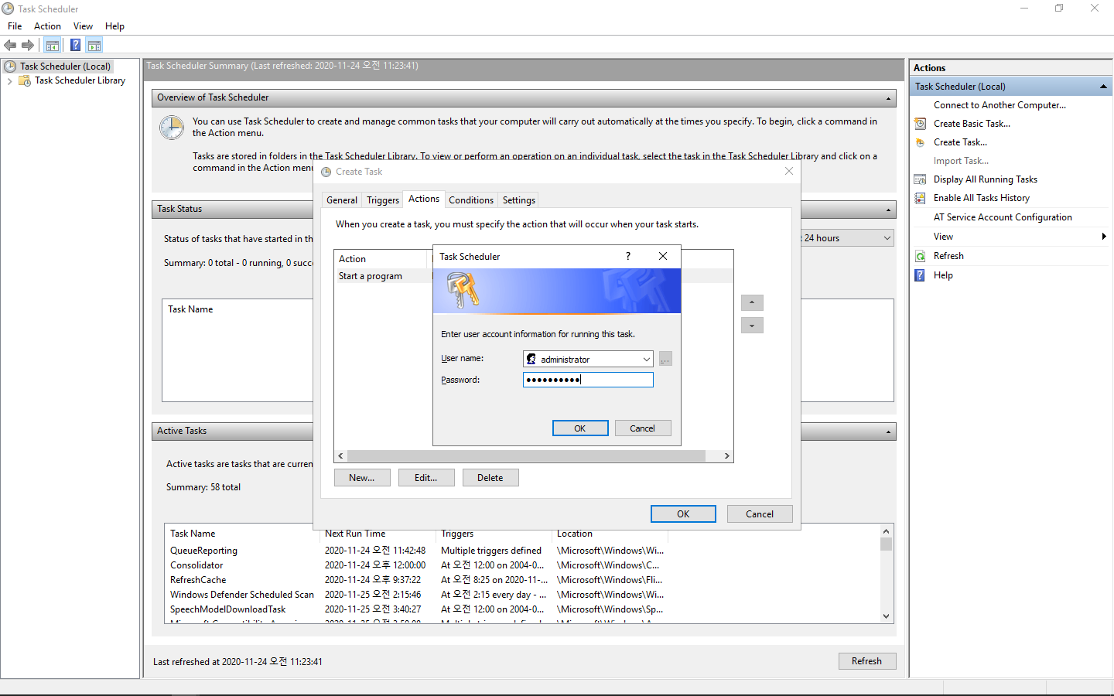Collapse the Overview of Task Scheduler section
Viewport: 1114px width, 696px height.
pos(888,98)
